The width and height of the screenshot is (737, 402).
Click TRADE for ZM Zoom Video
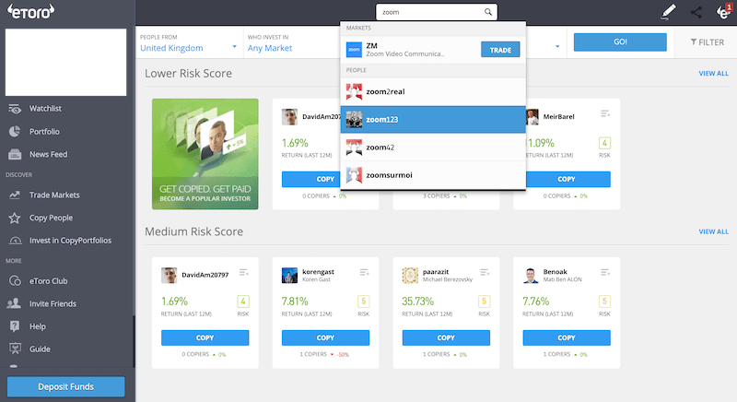tap(500, 50)
